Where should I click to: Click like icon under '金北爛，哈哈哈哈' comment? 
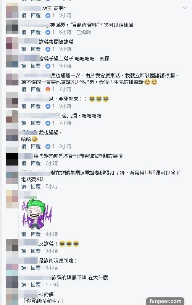tap(48, 123)
